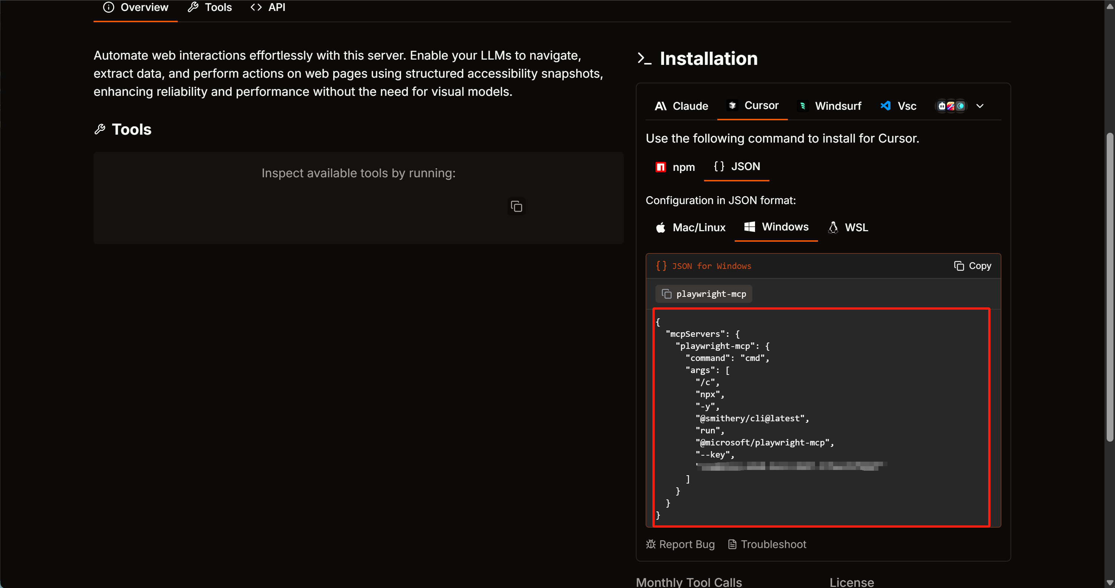The image size is (1115, 588).
Task: Open the Troubleshoot link
Action: point(767,544)
